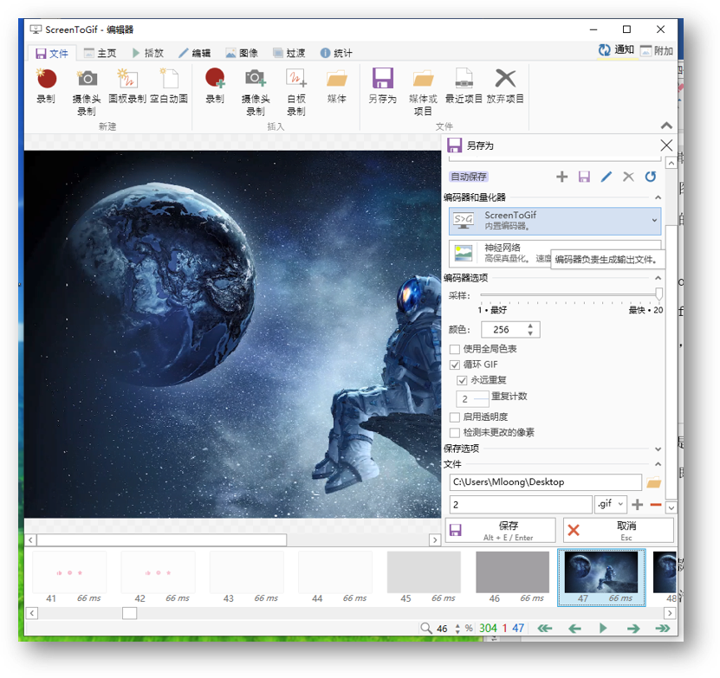The width and height of the screenshot is (720, 678).
Task: Discard the project (放弃项目)
Action: point(505,86)
